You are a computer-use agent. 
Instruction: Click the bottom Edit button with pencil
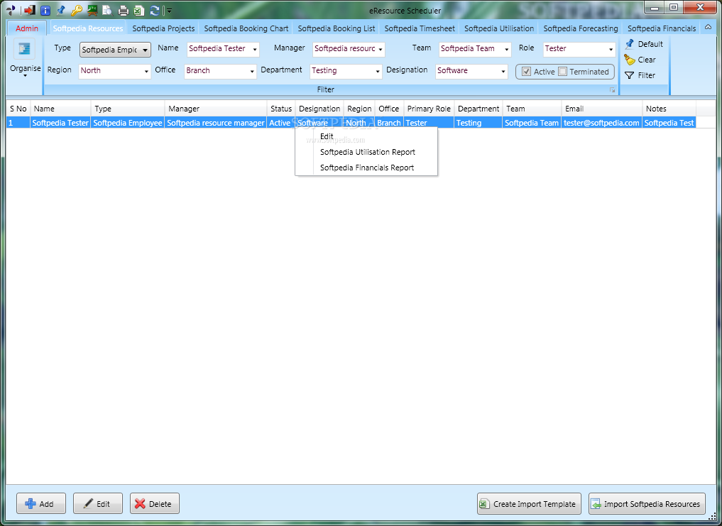(x=98, y=503)
